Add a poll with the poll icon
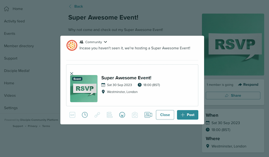Image resolution: width=269 pixels, height=157 pixels. [x=109, y=115]
